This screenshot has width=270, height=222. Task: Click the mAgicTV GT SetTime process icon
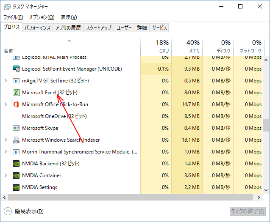16,81
